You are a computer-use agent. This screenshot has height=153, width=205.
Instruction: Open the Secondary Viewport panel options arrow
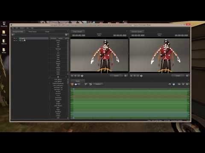coord(188,31)
